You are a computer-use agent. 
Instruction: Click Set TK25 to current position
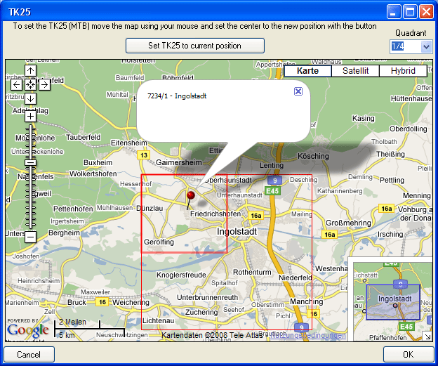[x=195, y=46]
